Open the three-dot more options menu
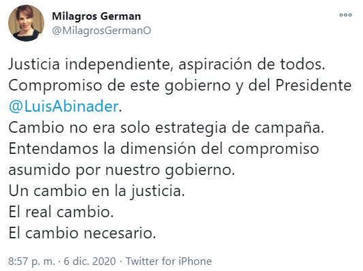This screenshot has width=363, height=271. click(345, 15)
